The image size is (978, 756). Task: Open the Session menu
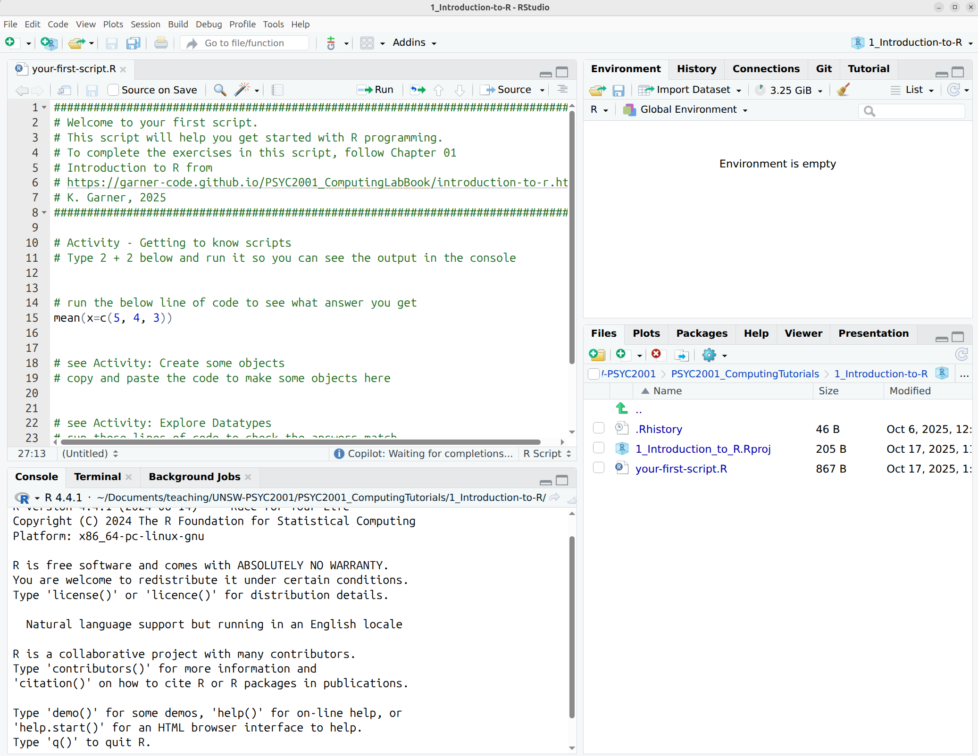[x=145, y=24]
